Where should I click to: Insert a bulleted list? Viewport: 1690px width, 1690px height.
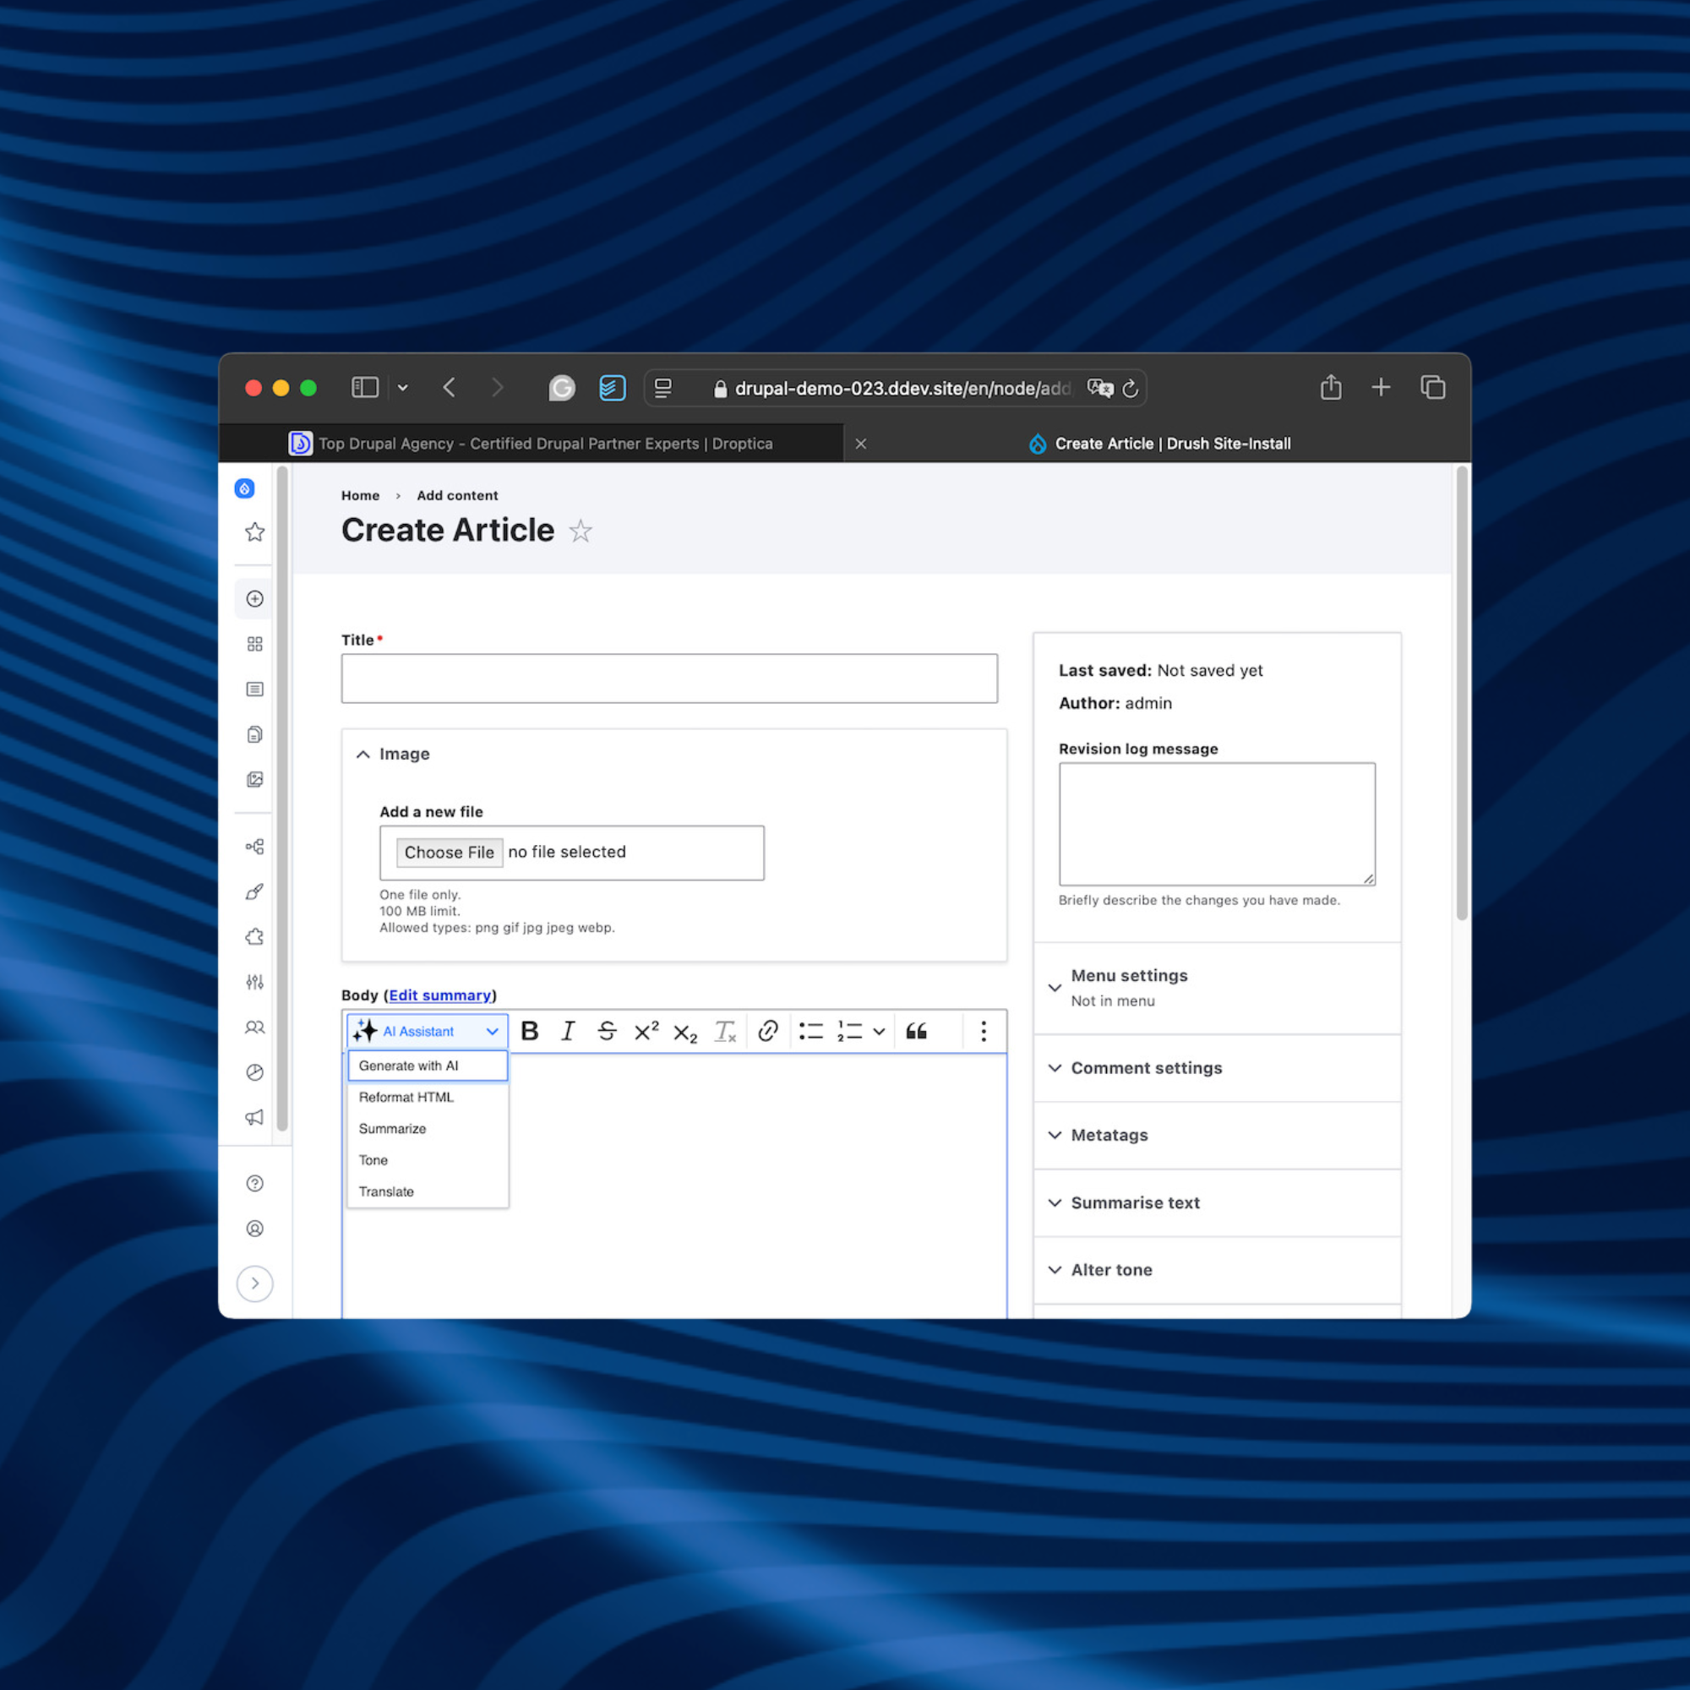810,1031
